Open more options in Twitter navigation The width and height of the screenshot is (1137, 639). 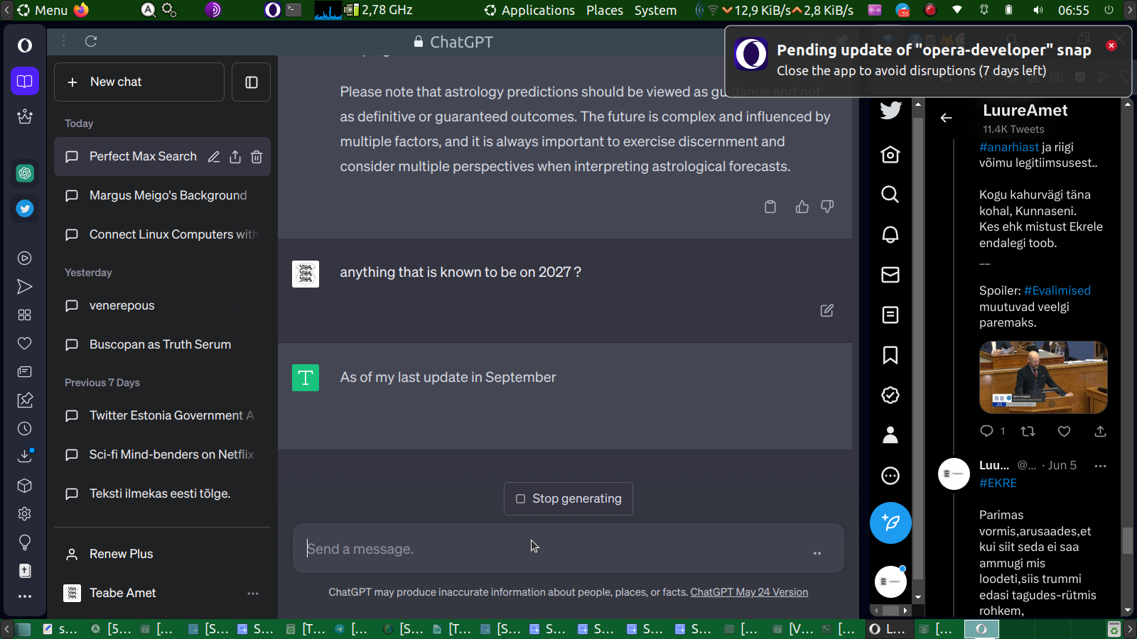click(x=890, y=476)
